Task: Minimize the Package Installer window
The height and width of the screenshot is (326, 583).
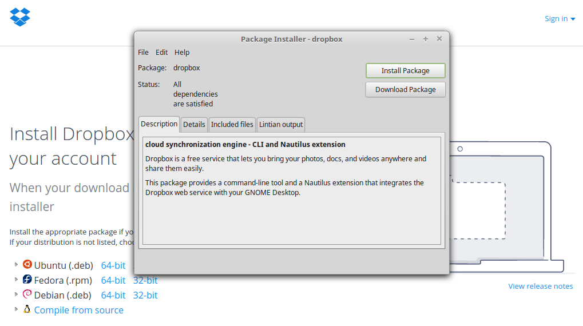Action: click(x=412, y=39)
